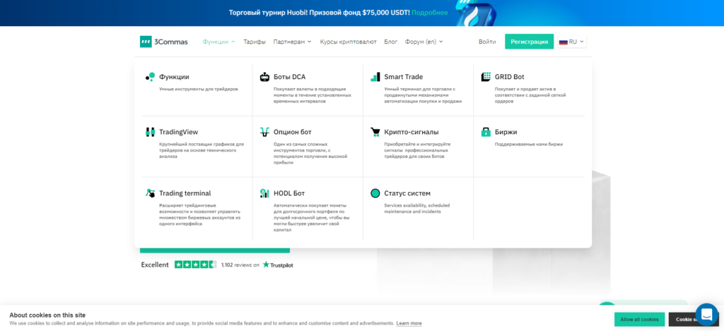Image resolution: width=724 pixels, height=331 pixels.
Task: Open Курсы криптовалют page
Action: [348, 42]
